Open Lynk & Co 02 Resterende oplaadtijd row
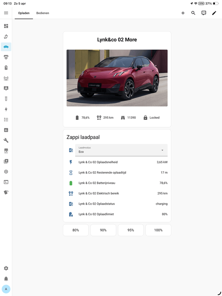 (x=117, y=172)
